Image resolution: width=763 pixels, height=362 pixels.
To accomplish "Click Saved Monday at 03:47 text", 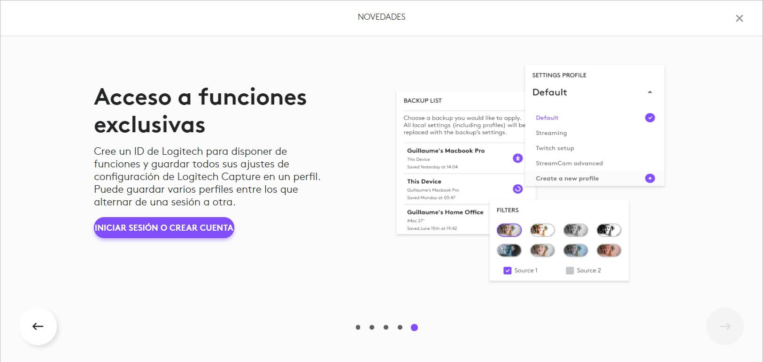I will point(431,198).
